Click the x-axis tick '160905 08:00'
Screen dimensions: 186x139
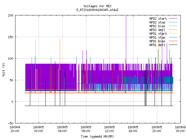click(x=86, y=129)
